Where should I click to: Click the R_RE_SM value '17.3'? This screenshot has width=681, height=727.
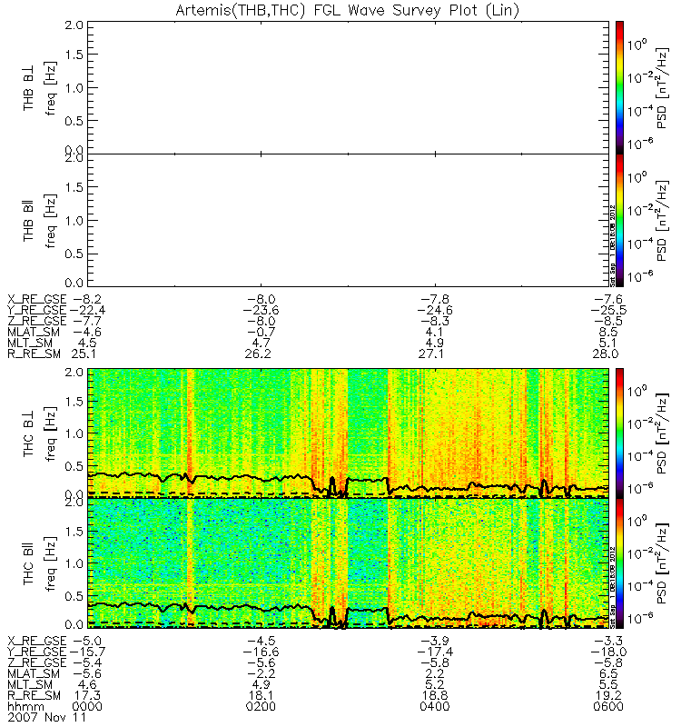pos(87,695)
